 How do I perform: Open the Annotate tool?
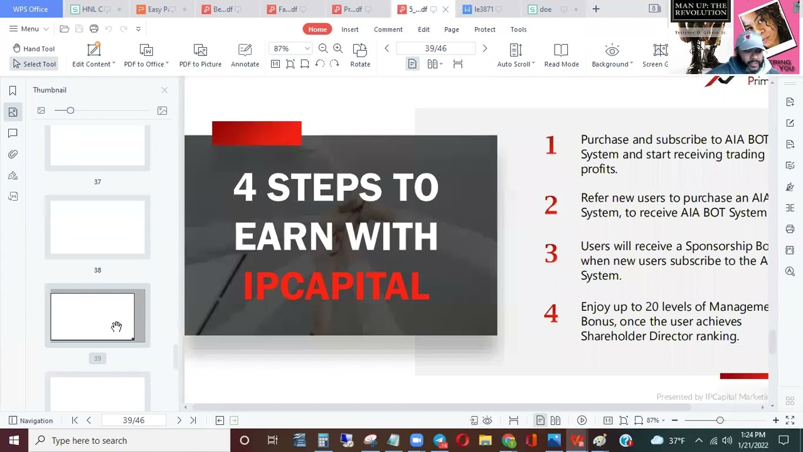(245, 50)
